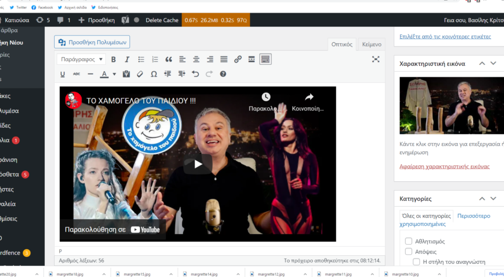Viewport: 504px width, 277px height.
Task: Switch to Οπτικός editor tab
Action: pyautogui.click(x=342, y=44)
